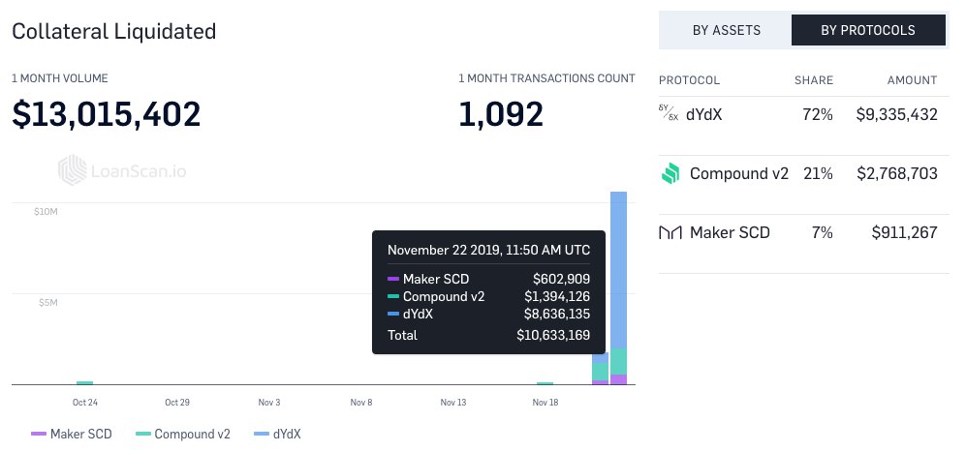The width and height of the screenshot is (966, 452).
Task: Click the tooltip Compound v2 $1,394,126 value
Action: (x=557, y=296)
